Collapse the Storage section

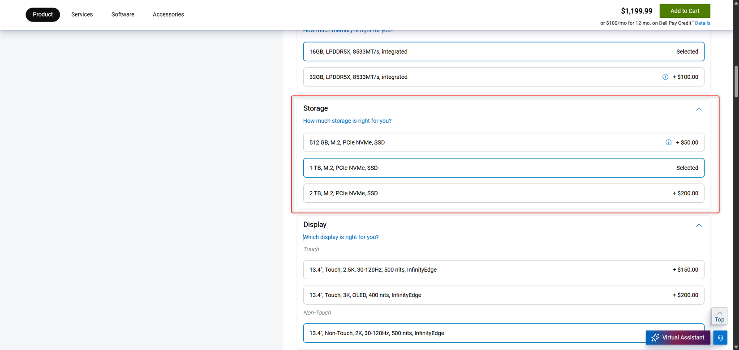(699, 109)
